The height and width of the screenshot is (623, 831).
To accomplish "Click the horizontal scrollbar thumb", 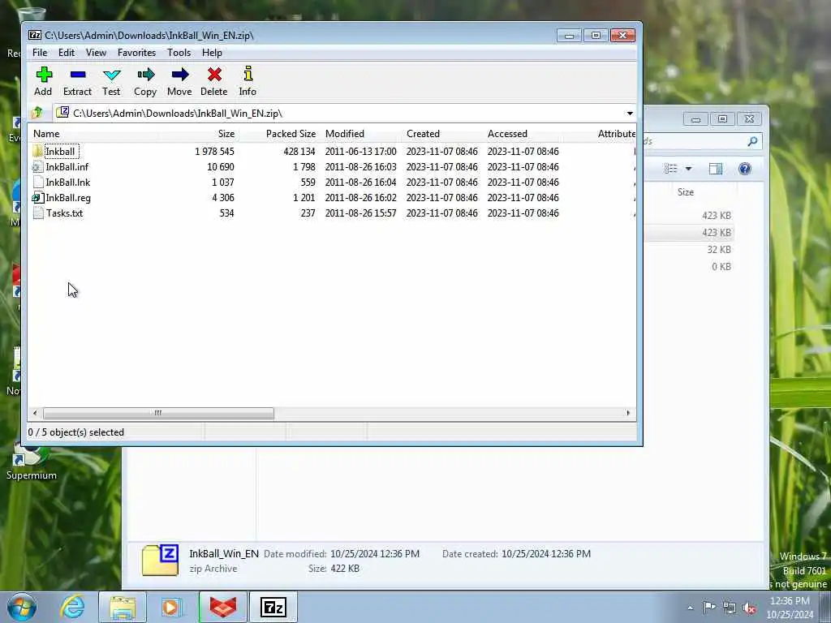I will point(158,413).
